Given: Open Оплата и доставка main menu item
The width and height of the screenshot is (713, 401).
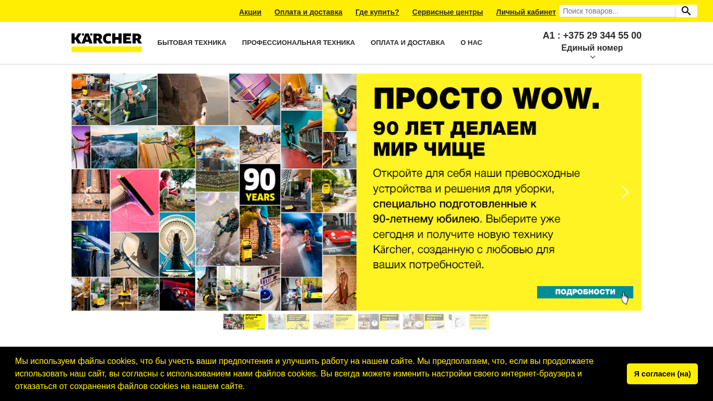Looking at the screenshot, I should (408, 43).
